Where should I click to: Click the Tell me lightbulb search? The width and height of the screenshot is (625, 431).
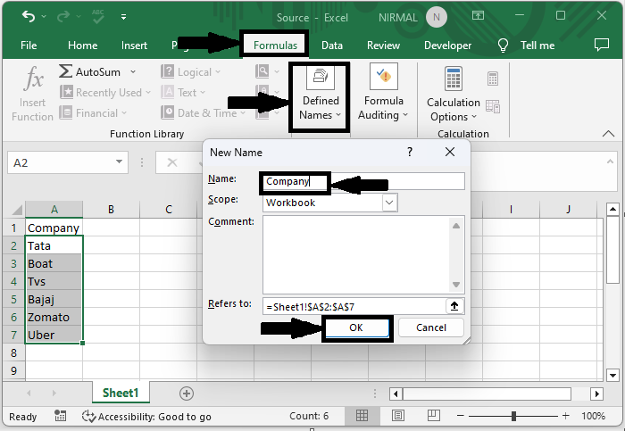pyautogui.click(x=503, y=46)
